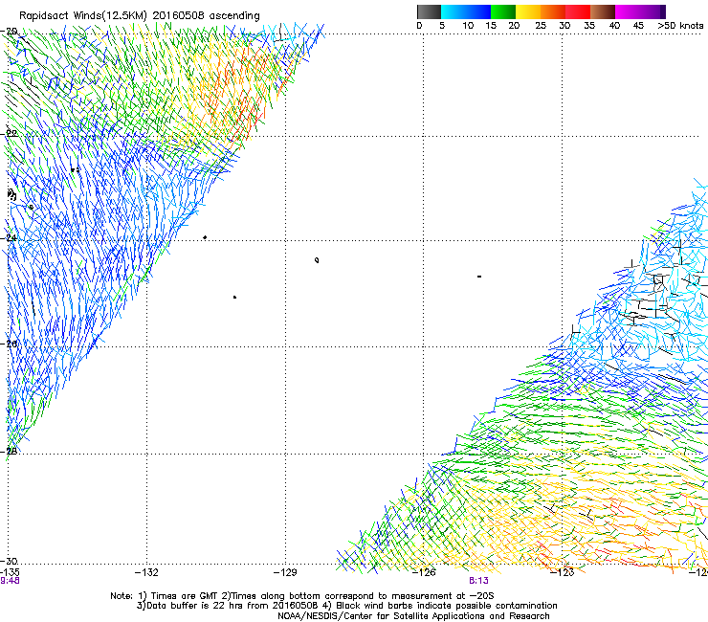The image size is (708, 622).
Task: Click the dark purple 45-50 knots legend segment
Action: (x=653, y=11)
